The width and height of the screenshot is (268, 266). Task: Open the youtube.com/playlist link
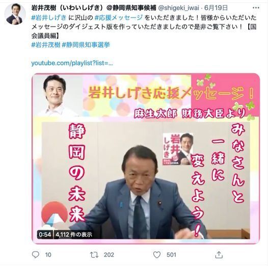[72, 63]
